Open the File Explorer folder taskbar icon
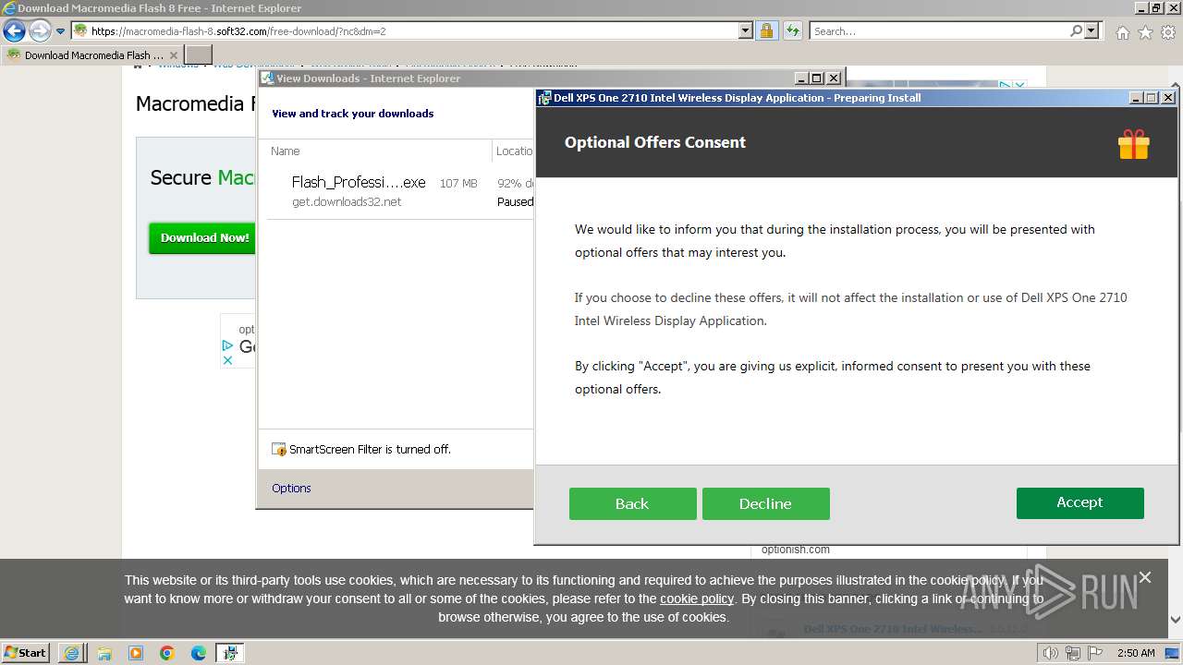The image size is (1183, 665). [104, 653]
